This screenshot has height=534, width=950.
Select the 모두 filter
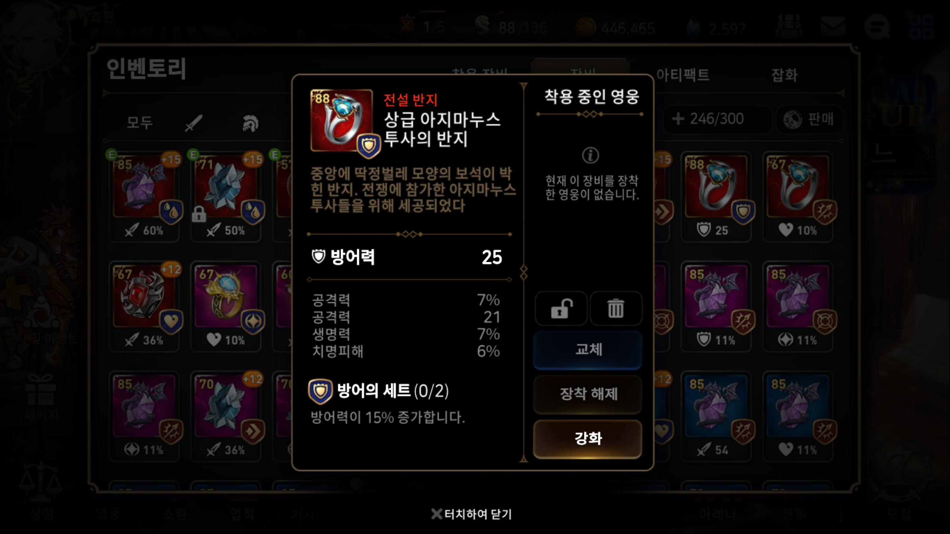pos(140,122)
